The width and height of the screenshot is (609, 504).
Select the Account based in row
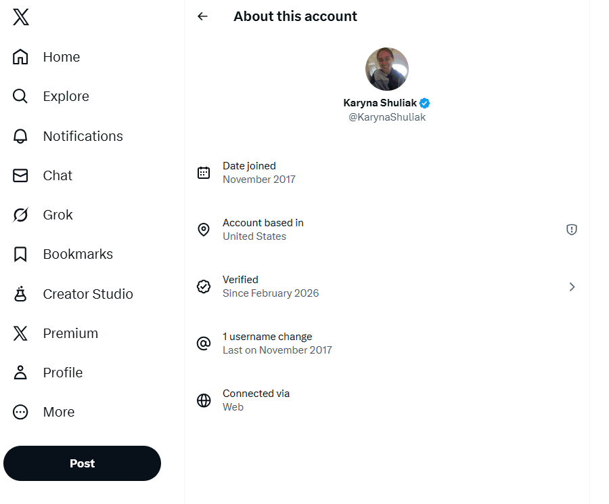click(387, 230)
